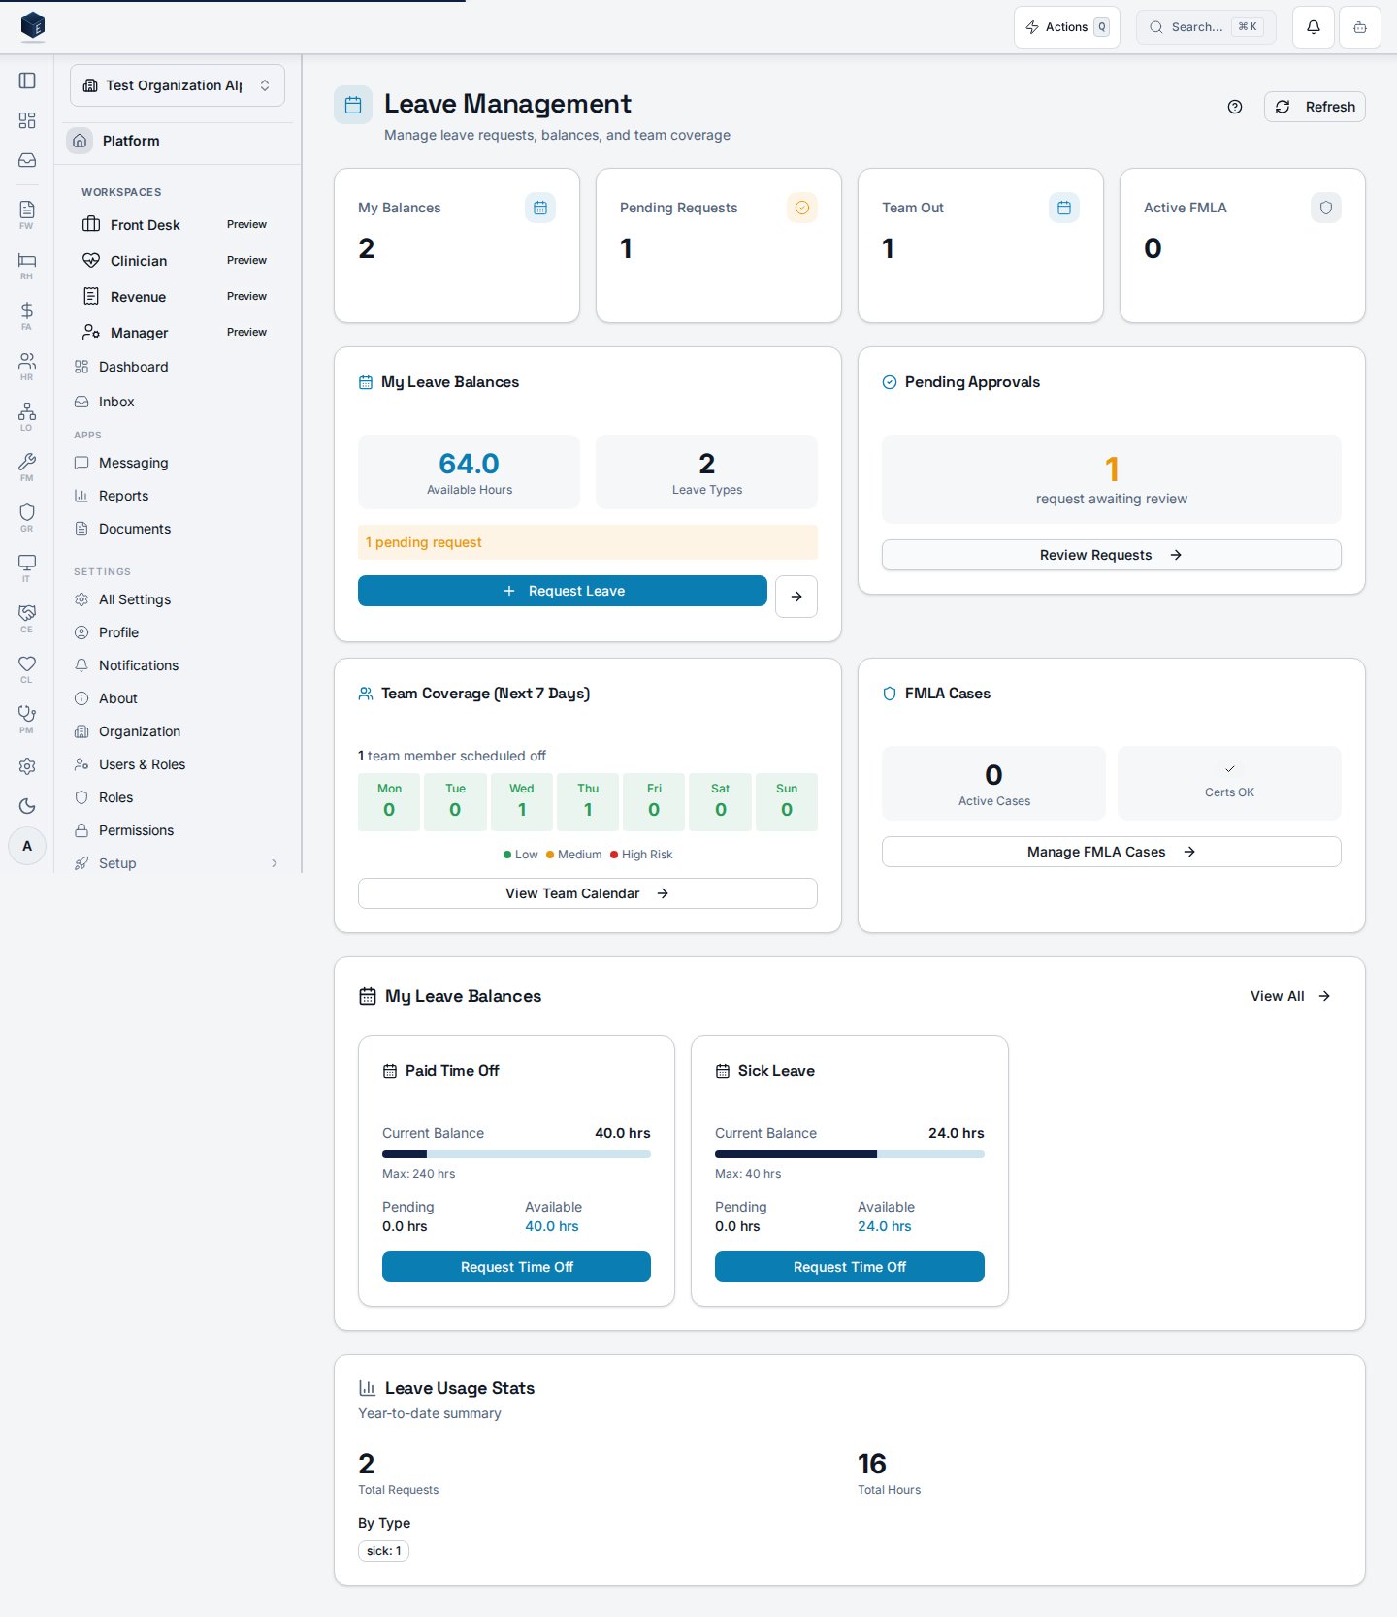The height and width of the screenshot is (1617, 1397).
Task: Select the Thu coverage day cell
Action: 588,802
